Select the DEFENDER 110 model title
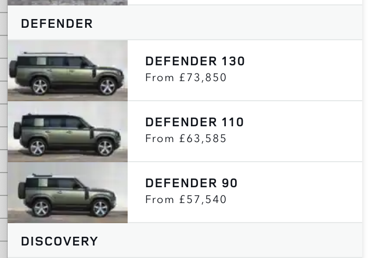384x258 pixels. pyautogui.click(x=194, y=122)
